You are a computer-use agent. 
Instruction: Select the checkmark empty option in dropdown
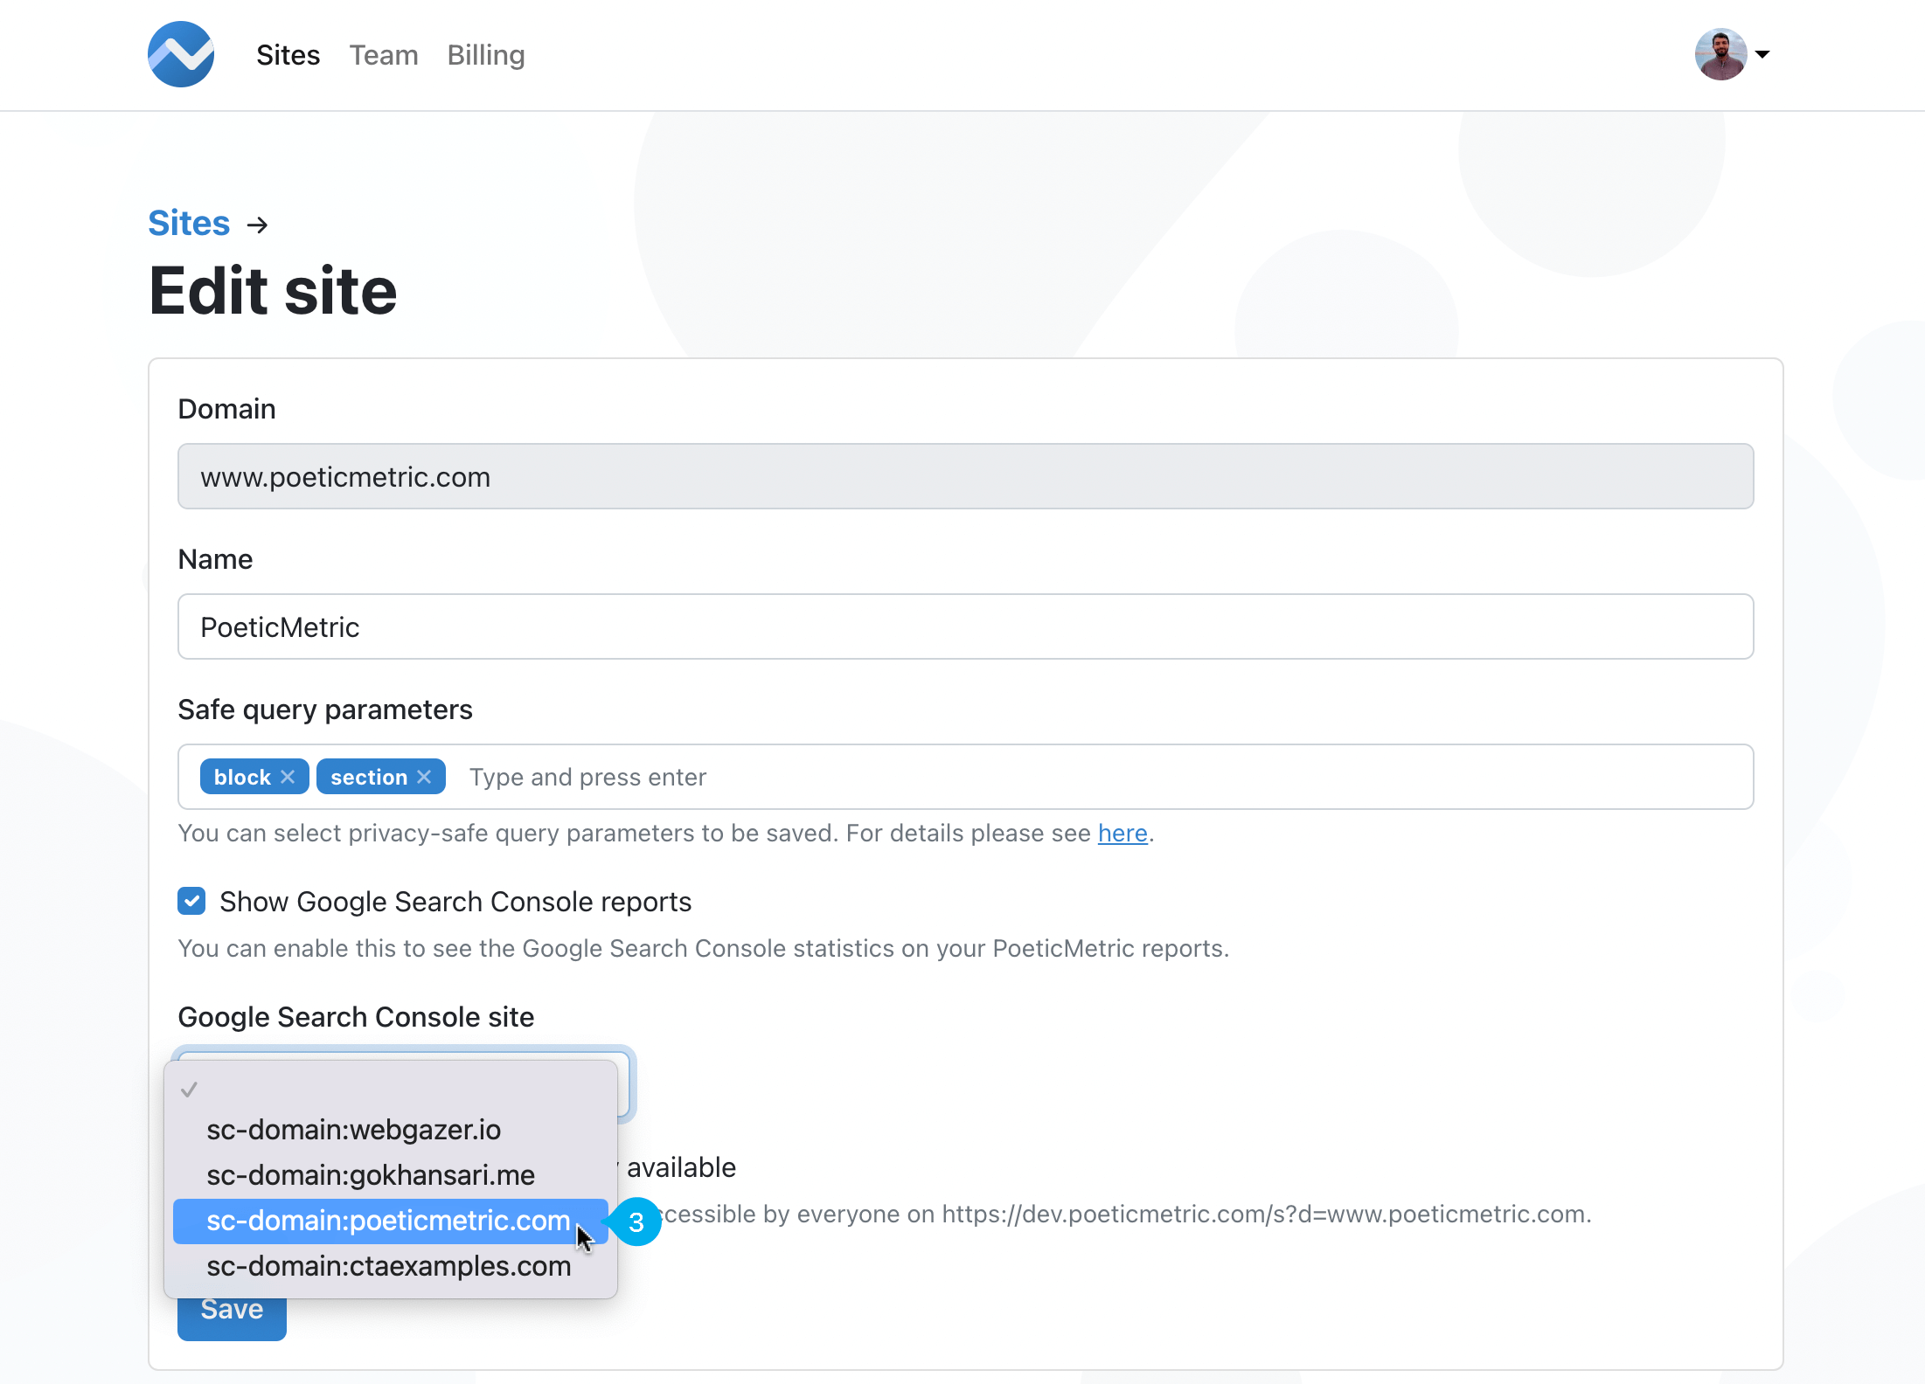click(x=191, y=1089)
